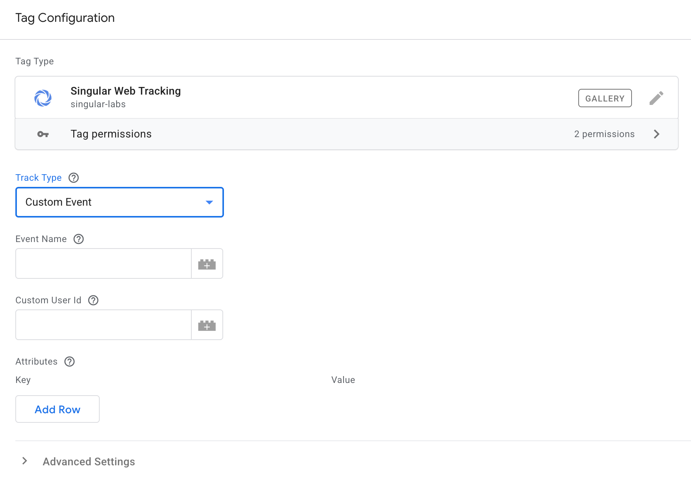Click the Advanced Settings label
The width and height of the screenshot is (691, 481).
click(x=89, y=461)
